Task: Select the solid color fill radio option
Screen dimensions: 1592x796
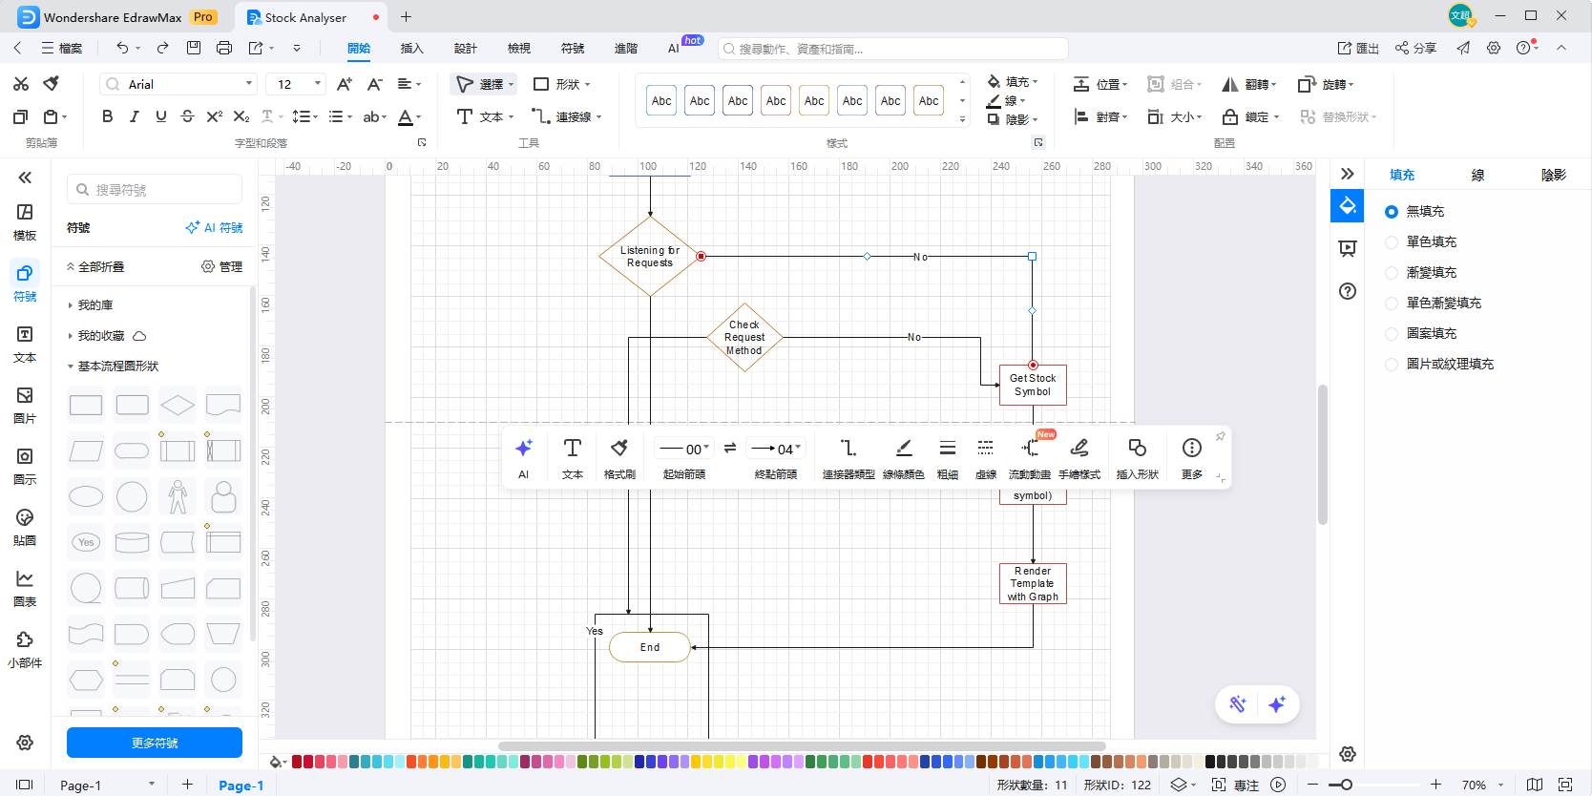Action: (1392, 242)
